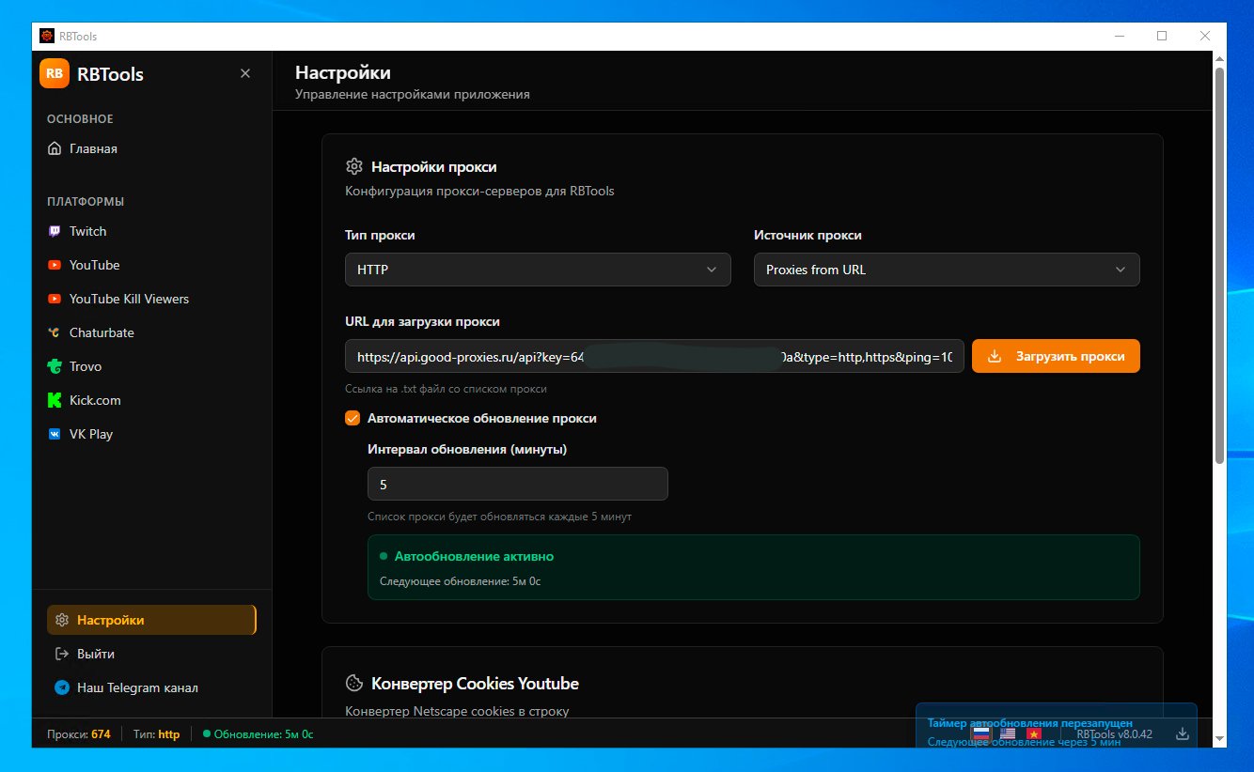Select the Trovo platform icon
Image resolution: width=1254 pixels, height=772 pixels.
click(x=55, y=366)
